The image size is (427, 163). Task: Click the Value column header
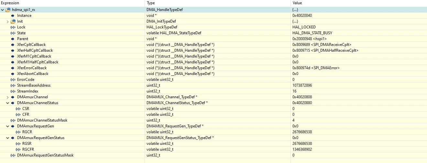point(297,3)
